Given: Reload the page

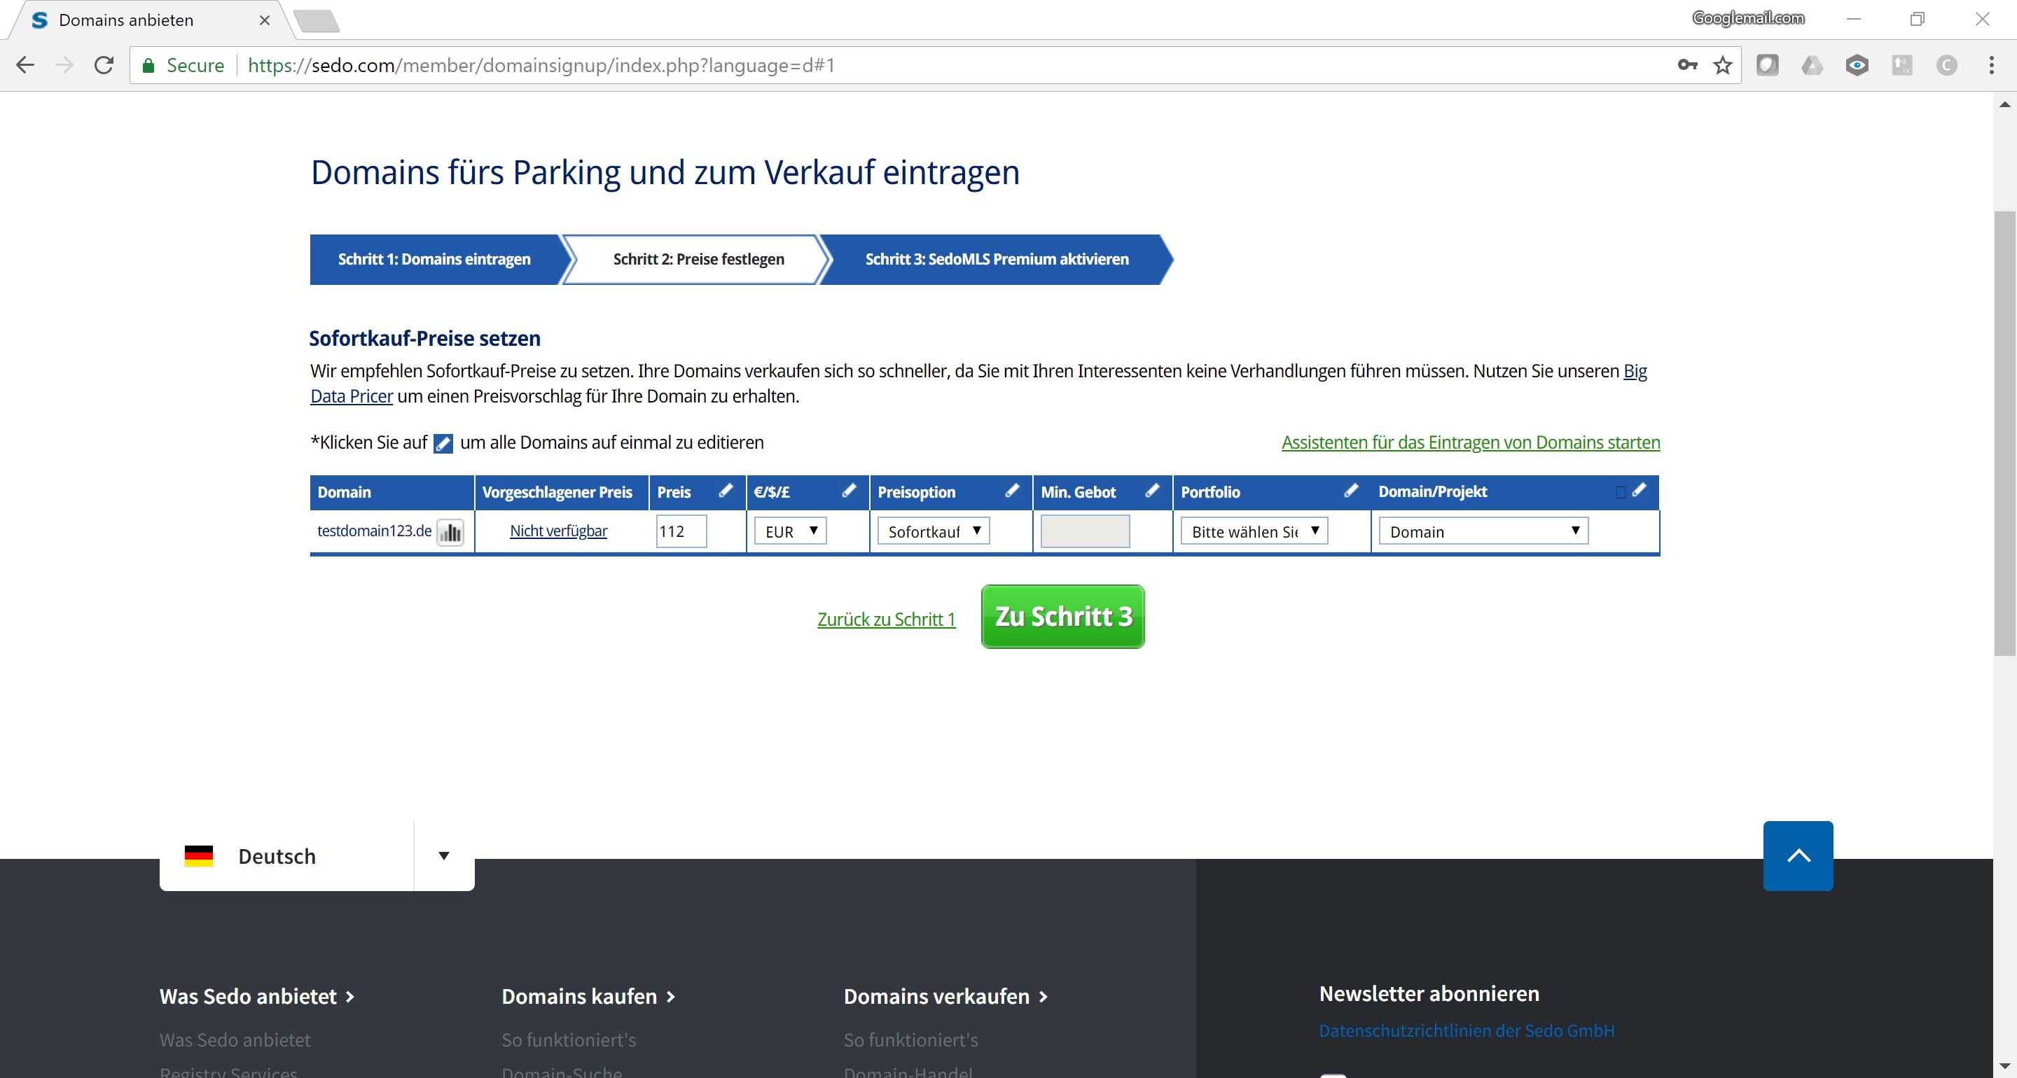Looking at the screenshot, I should pyautogui.click(x=104, y=65).
